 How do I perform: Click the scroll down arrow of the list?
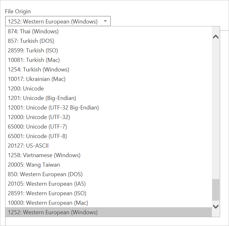click(x=216, y=206)
